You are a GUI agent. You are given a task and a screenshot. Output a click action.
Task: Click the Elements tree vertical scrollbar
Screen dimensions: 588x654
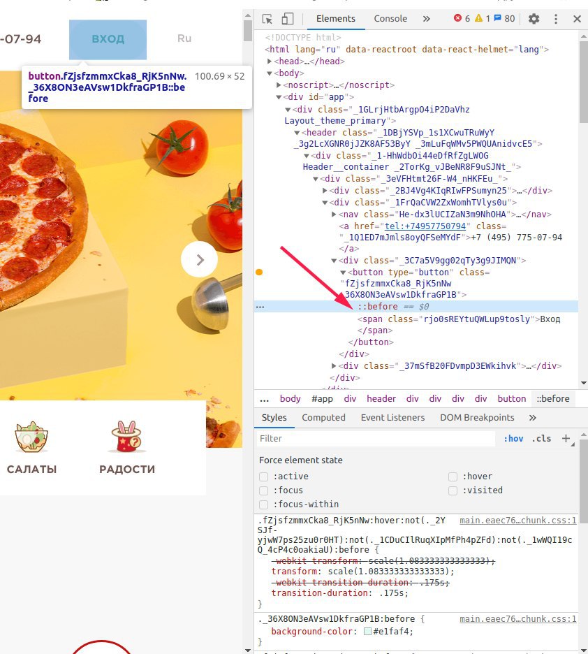coord(583,83)
